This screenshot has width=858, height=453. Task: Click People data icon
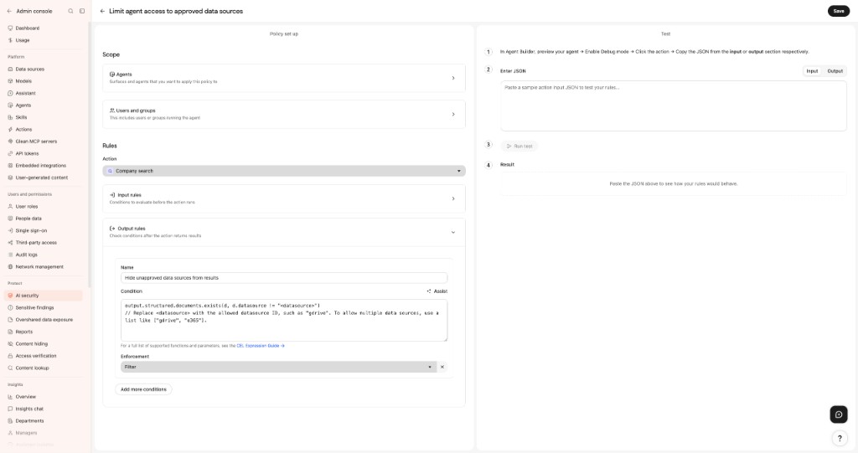(x=10, y=219)
